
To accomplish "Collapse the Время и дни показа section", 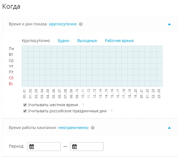I will point(169,24).
